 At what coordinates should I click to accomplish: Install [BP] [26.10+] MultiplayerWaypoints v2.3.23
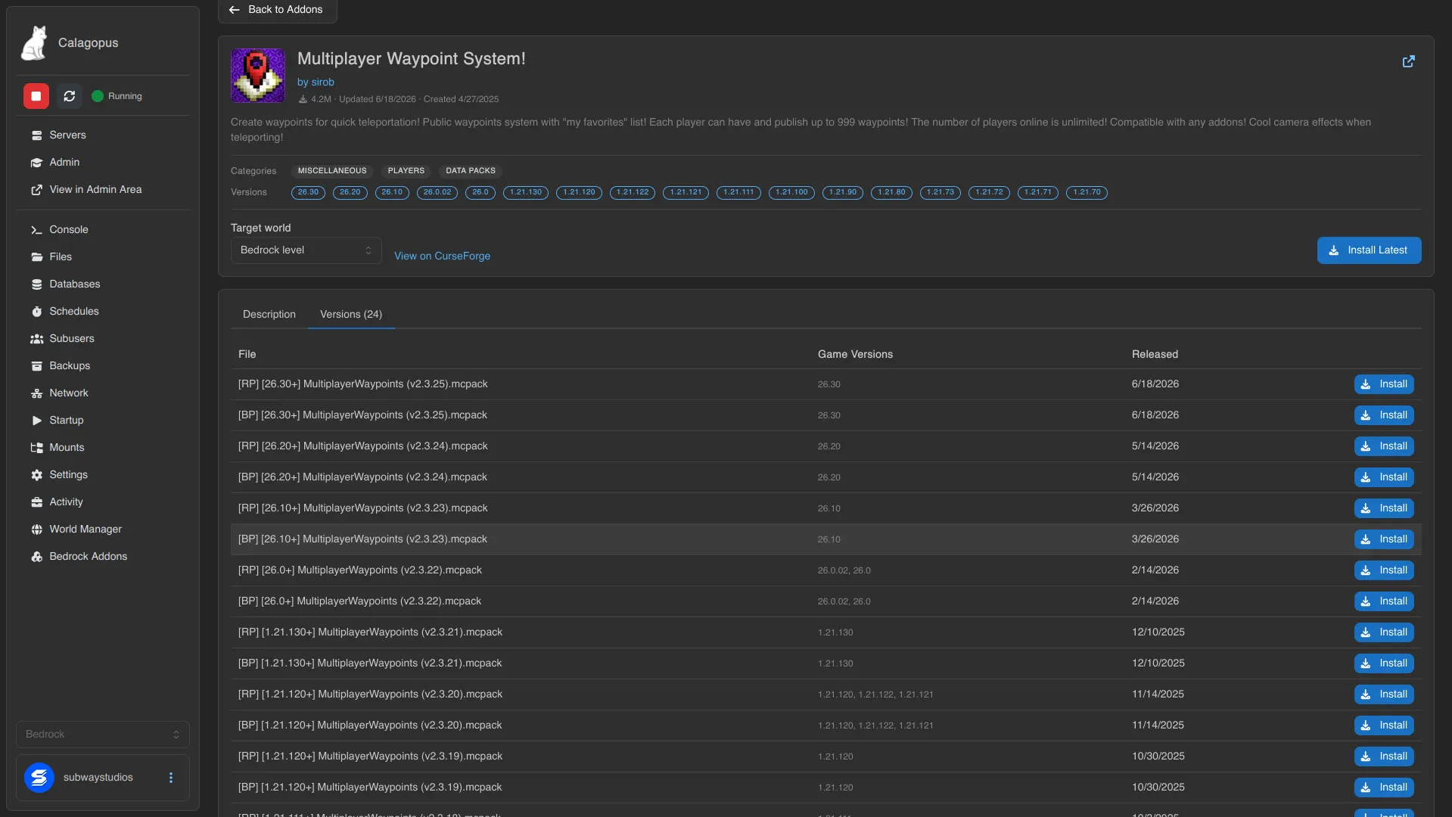click(1384, 539)
